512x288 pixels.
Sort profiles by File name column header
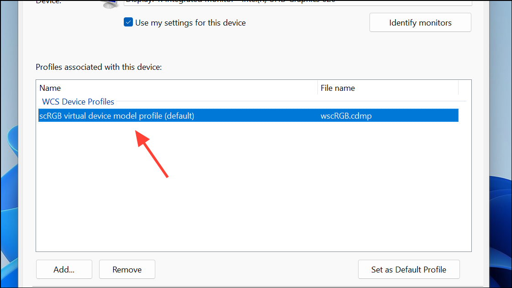(387, 88)
